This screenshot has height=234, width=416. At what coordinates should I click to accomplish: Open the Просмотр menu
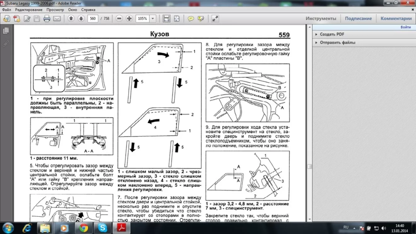tap(55, 10)
